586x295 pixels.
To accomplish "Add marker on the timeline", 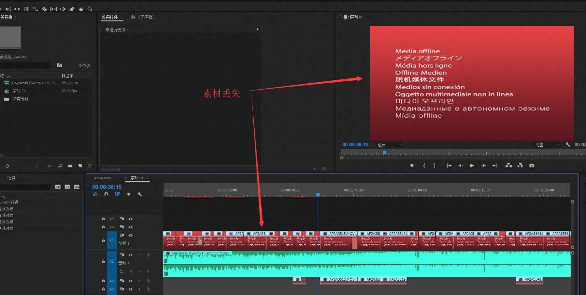I will tap(128, 194).
